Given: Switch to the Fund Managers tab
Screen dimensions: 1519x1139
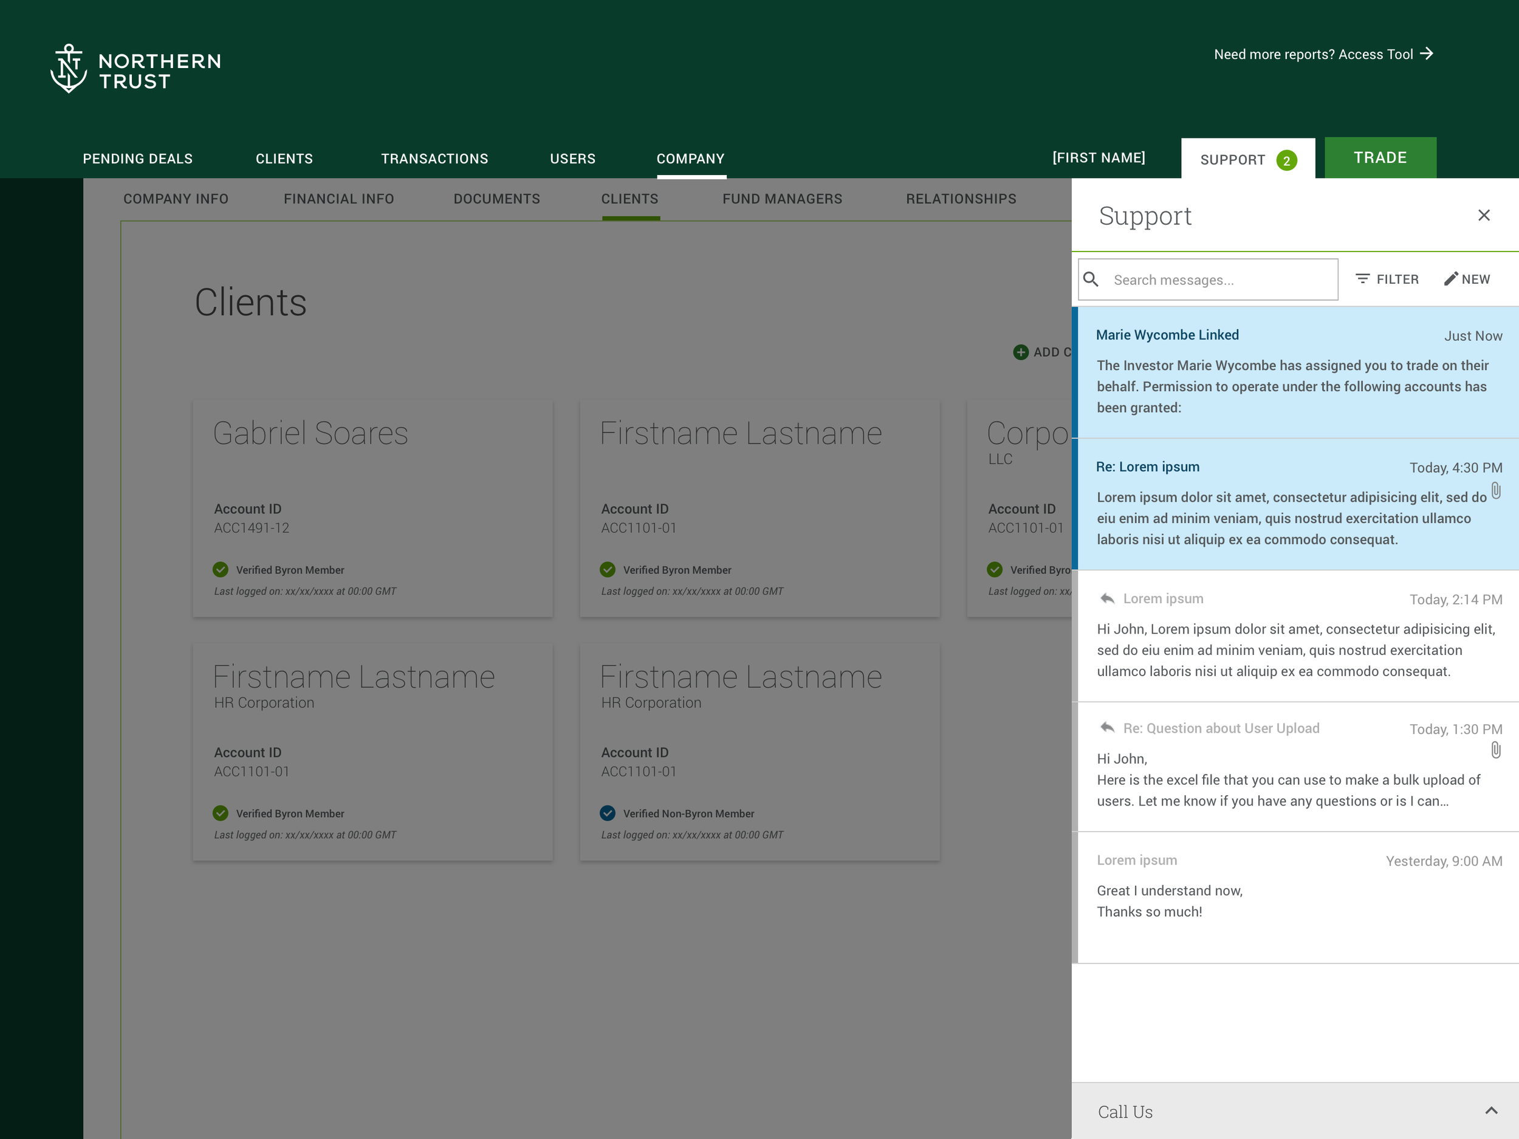Looking at the screenshot, I should (x=782, y=199).
